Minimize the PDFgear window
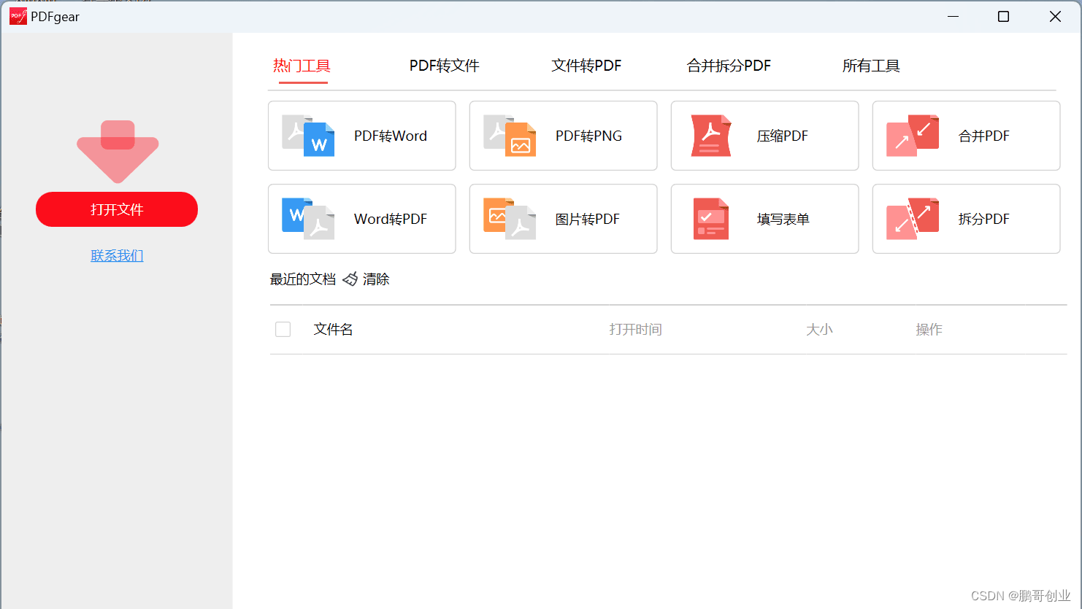The height and width of the screenshot is (609, 1082). 953,16
